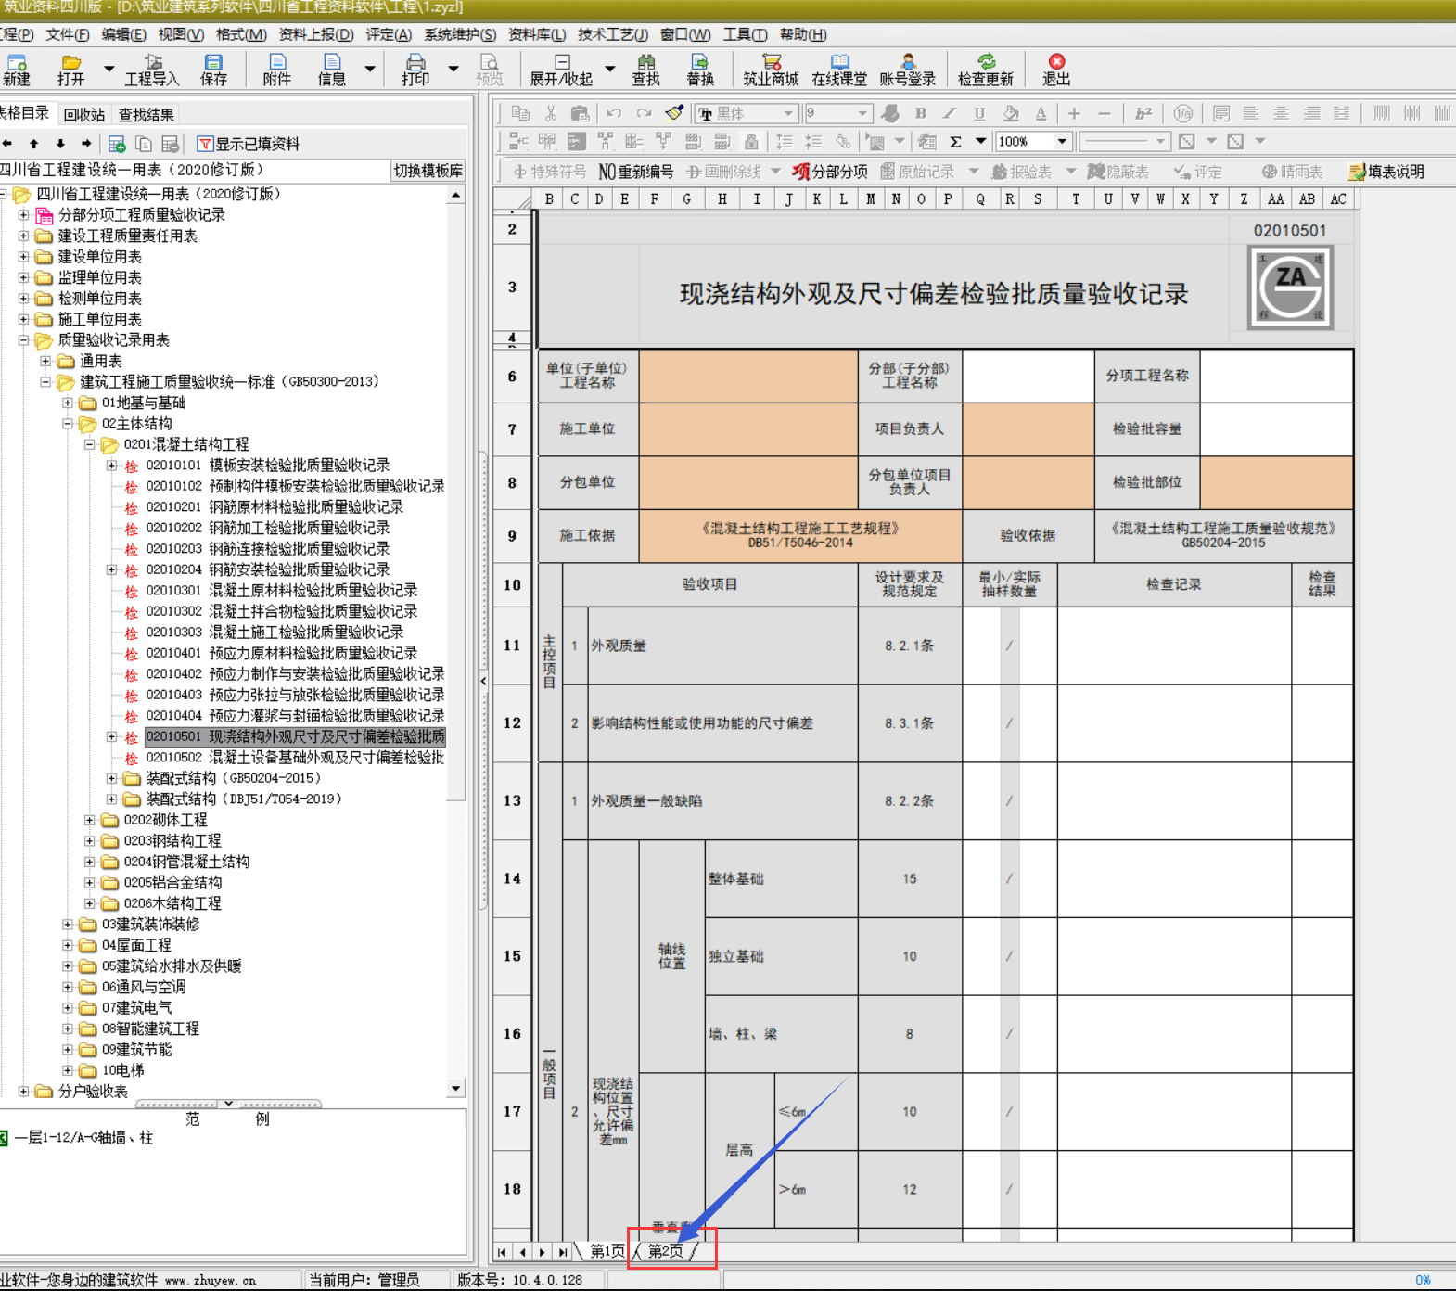Toggle green checkbox beside 一层1-12/A-G轴墙、柱
This screenshot has height=1291, width=1456.
pyautogui.click(x=4, y=1138)
